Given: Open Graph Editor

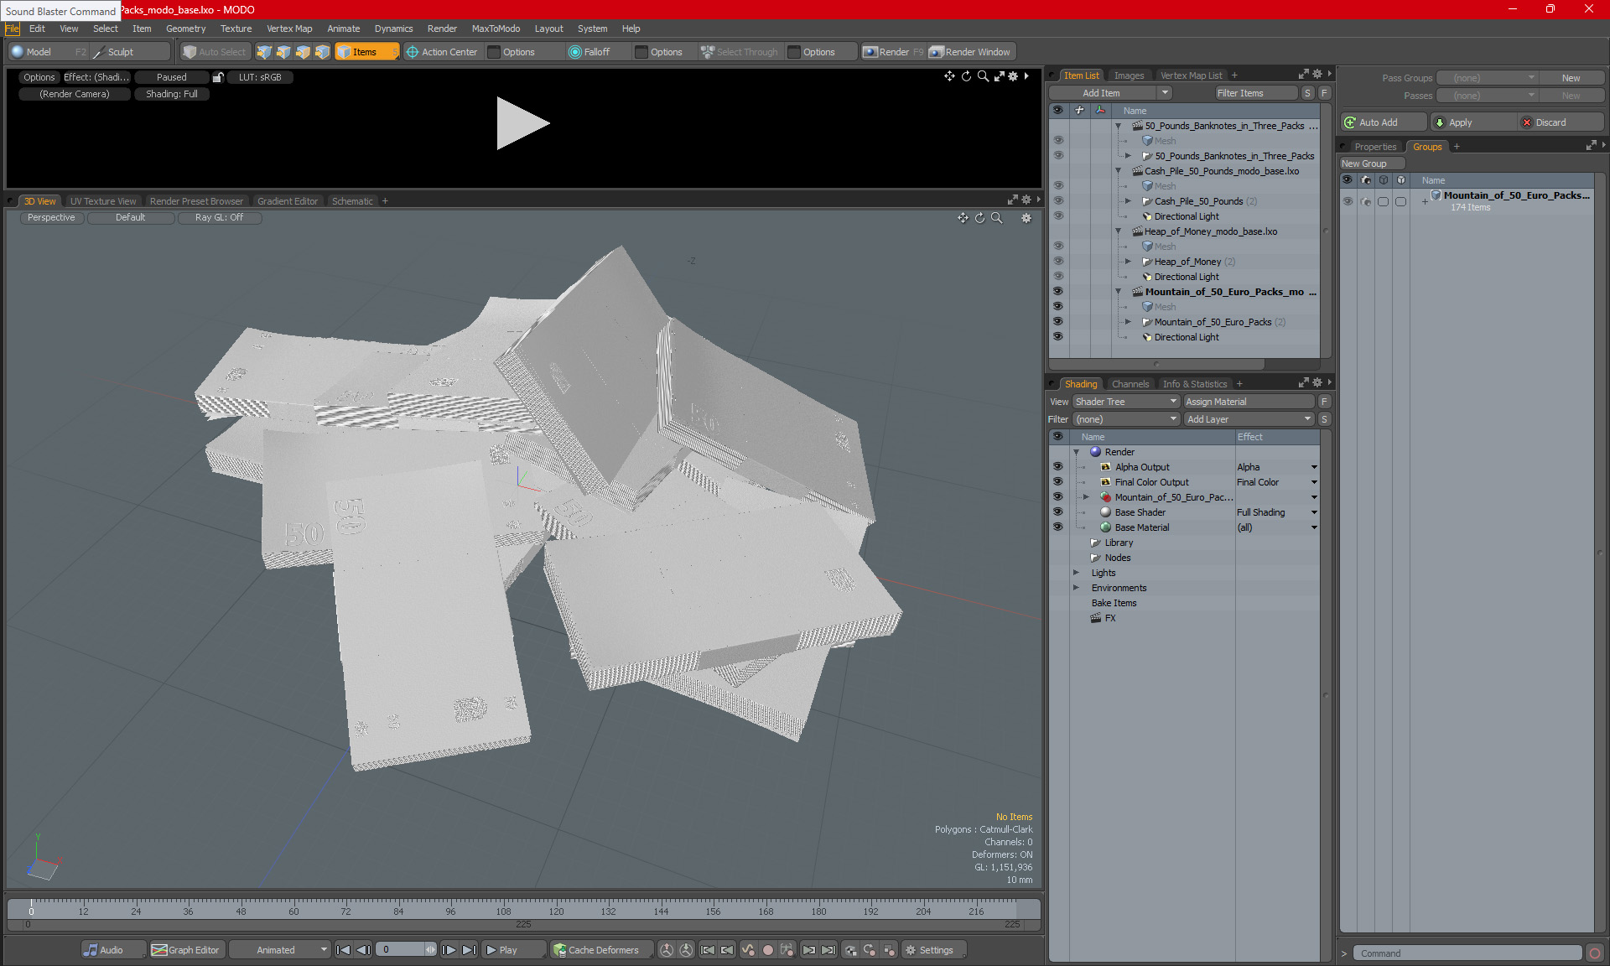Looking at the screenshot, I should pyautogui.click(x=186, y=950).
